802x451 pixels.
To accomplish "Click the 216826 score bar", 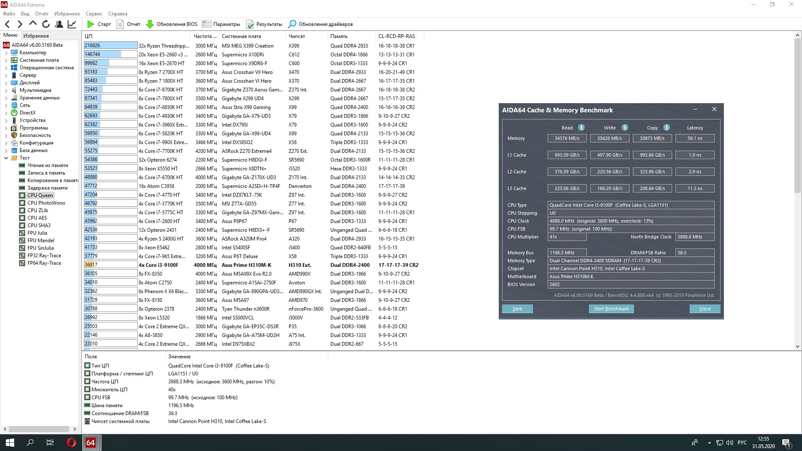I will click(111, 46).
